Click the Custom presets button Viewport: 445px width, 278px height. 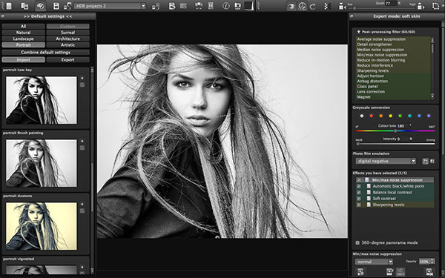pyautogui.click(x=67, y=27)
